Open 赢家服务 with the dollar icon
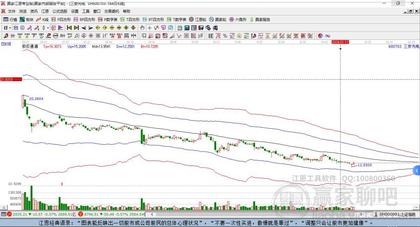The width and height of the screenshot is (420, 227). tap(260, 20)
